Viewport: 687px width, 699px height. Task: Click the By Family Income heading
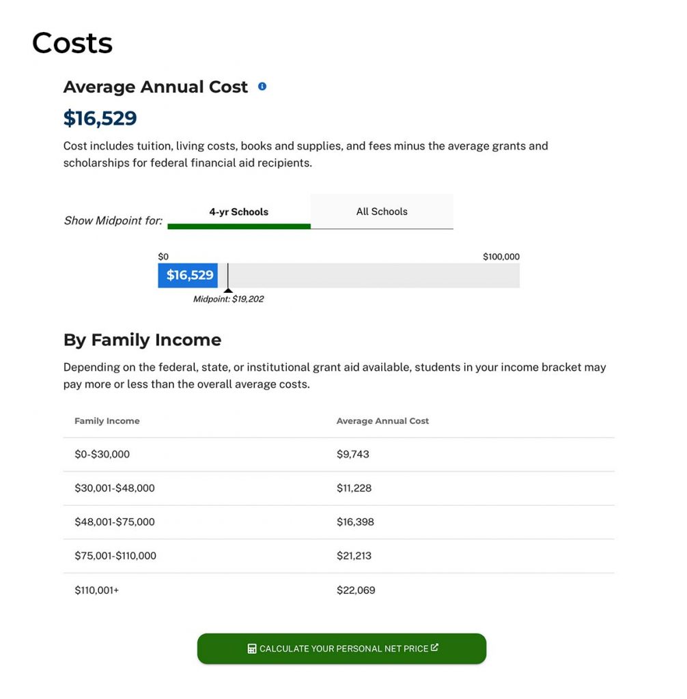click(142, 339)
